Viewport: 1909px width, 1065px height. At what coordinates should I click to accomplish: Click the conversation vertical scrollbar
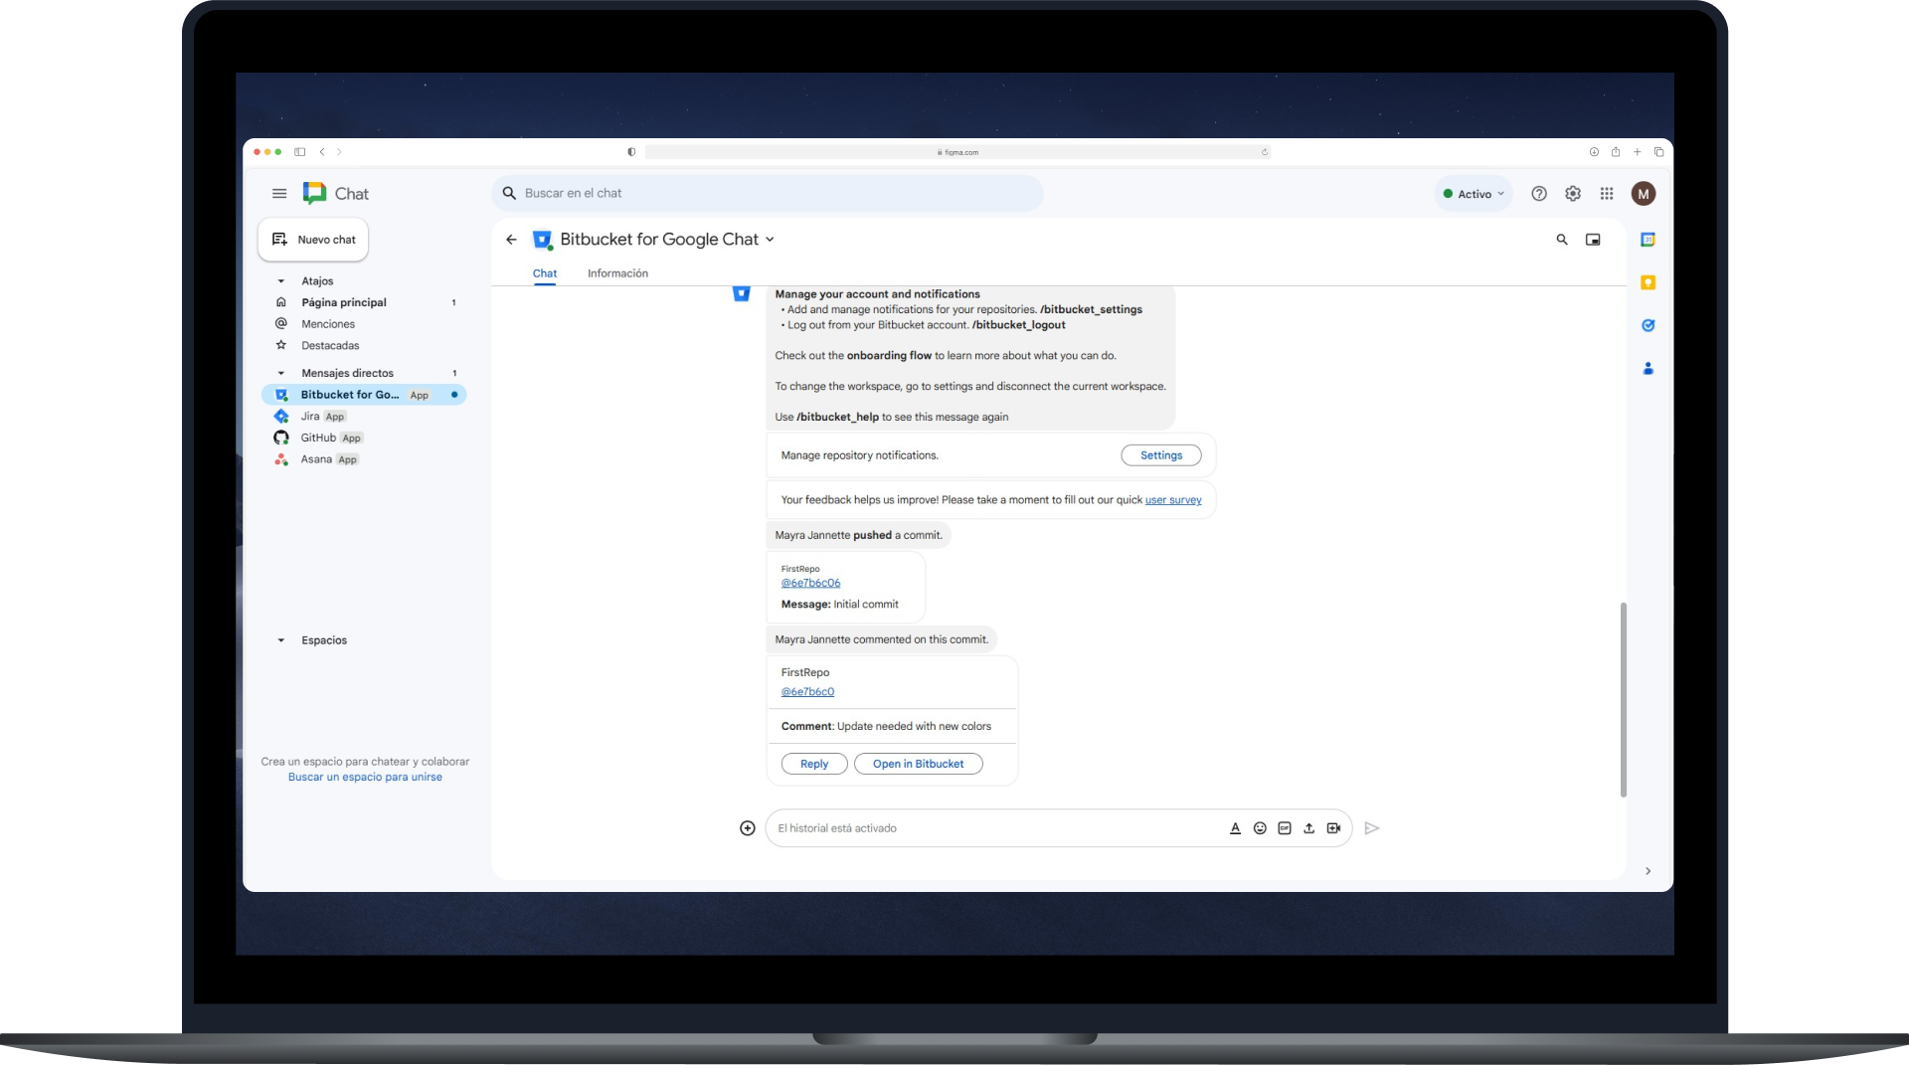pos(1624,699)
